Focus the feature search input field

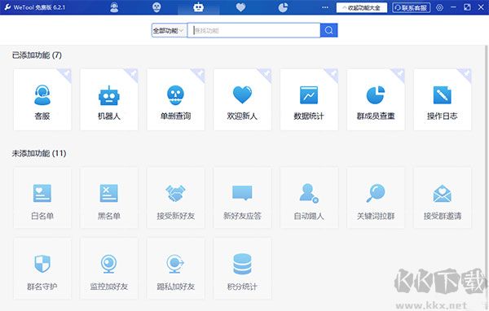[253, 30]
